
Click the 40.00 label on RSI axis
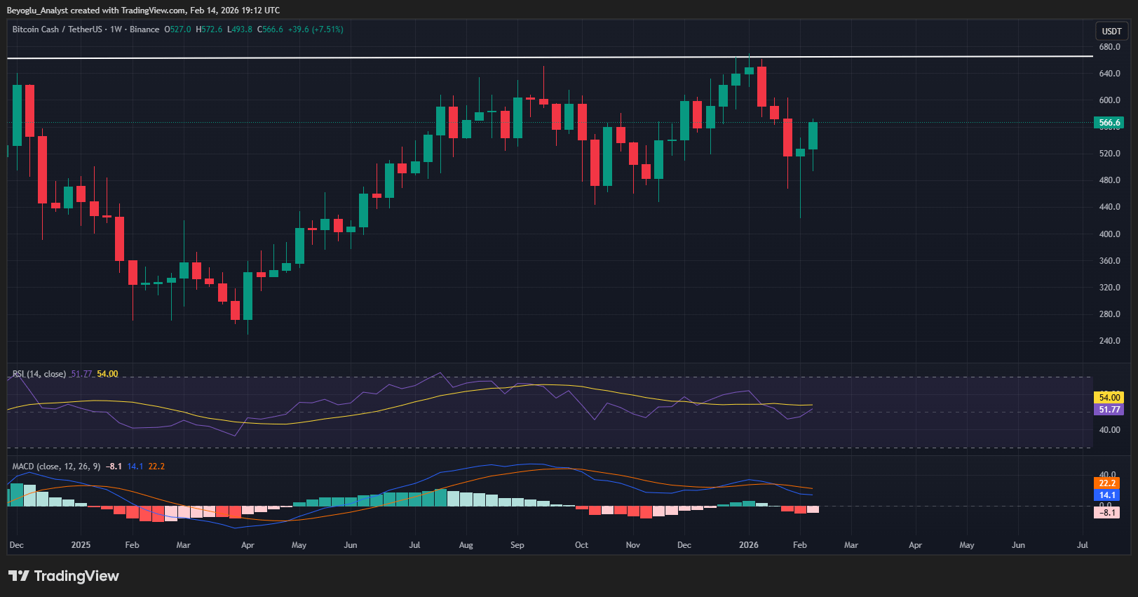pos(1110,430)
